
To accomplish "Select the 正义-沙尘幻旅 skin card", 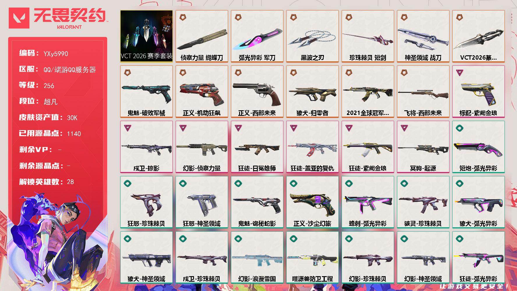I will click(x=312, y=202).
